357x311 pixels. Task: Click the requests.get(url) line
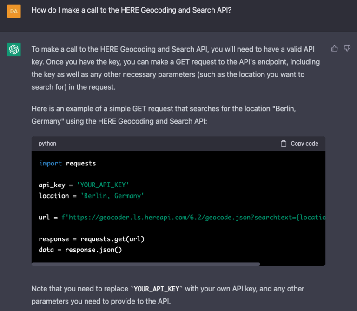point(92,239)
